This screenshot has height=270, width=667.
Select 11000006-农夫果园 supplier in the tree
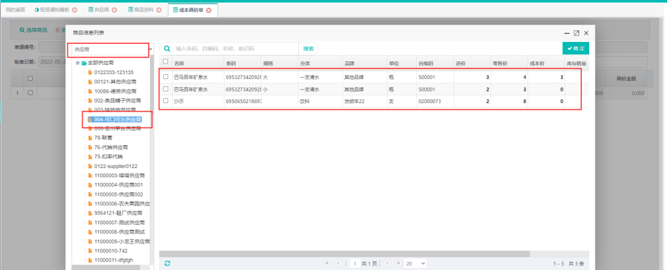[x=122, y=203]
